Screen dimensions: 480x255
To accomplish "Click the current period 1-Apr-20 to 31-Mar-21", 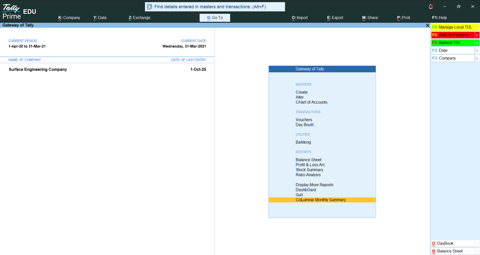I will 27,46.
